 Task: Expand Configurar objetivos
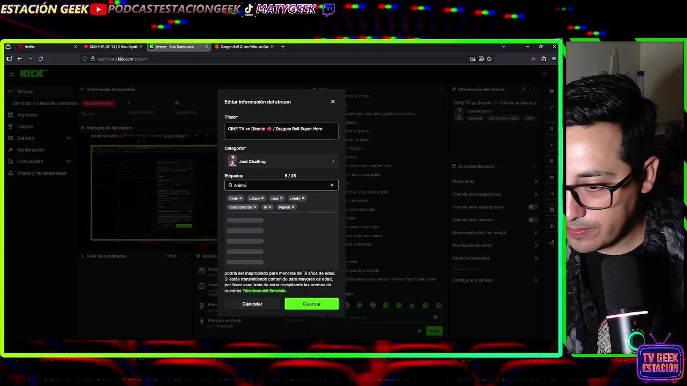point(536,280)
